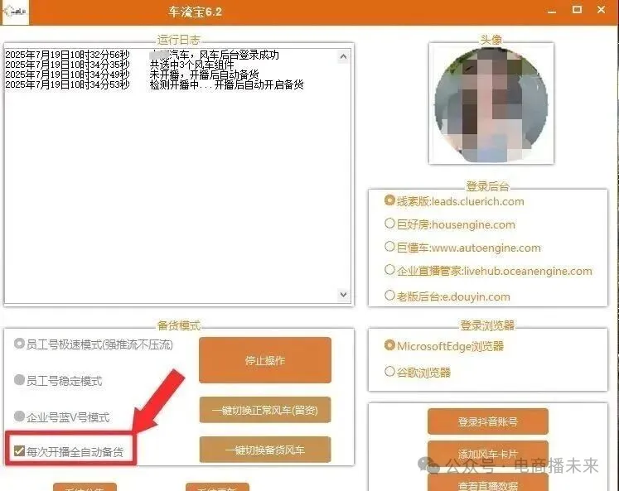Viewport: 619px width, 491px height.
Task: Select 巨懂车 www.autoengine.com backend
Action: point(390,247)
